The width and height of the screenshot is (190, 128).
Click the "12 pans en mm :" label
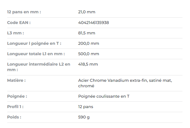tap(24, 12)
